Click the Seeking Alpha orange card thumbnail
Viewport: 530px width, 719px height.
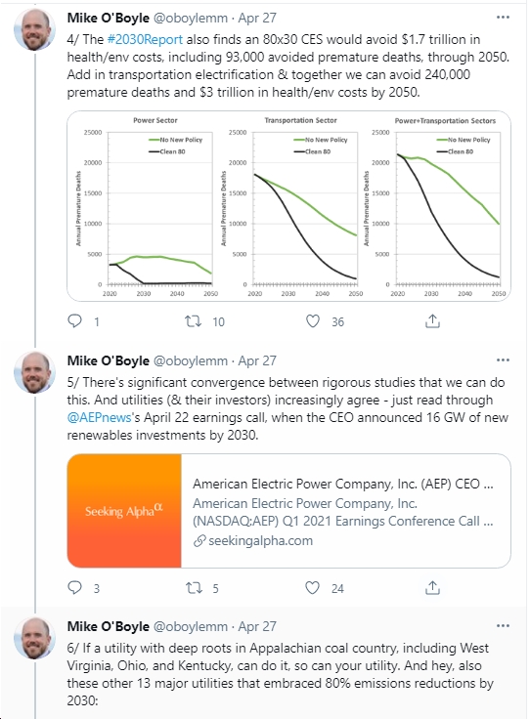pyautogui.click(x=124, y=511)
